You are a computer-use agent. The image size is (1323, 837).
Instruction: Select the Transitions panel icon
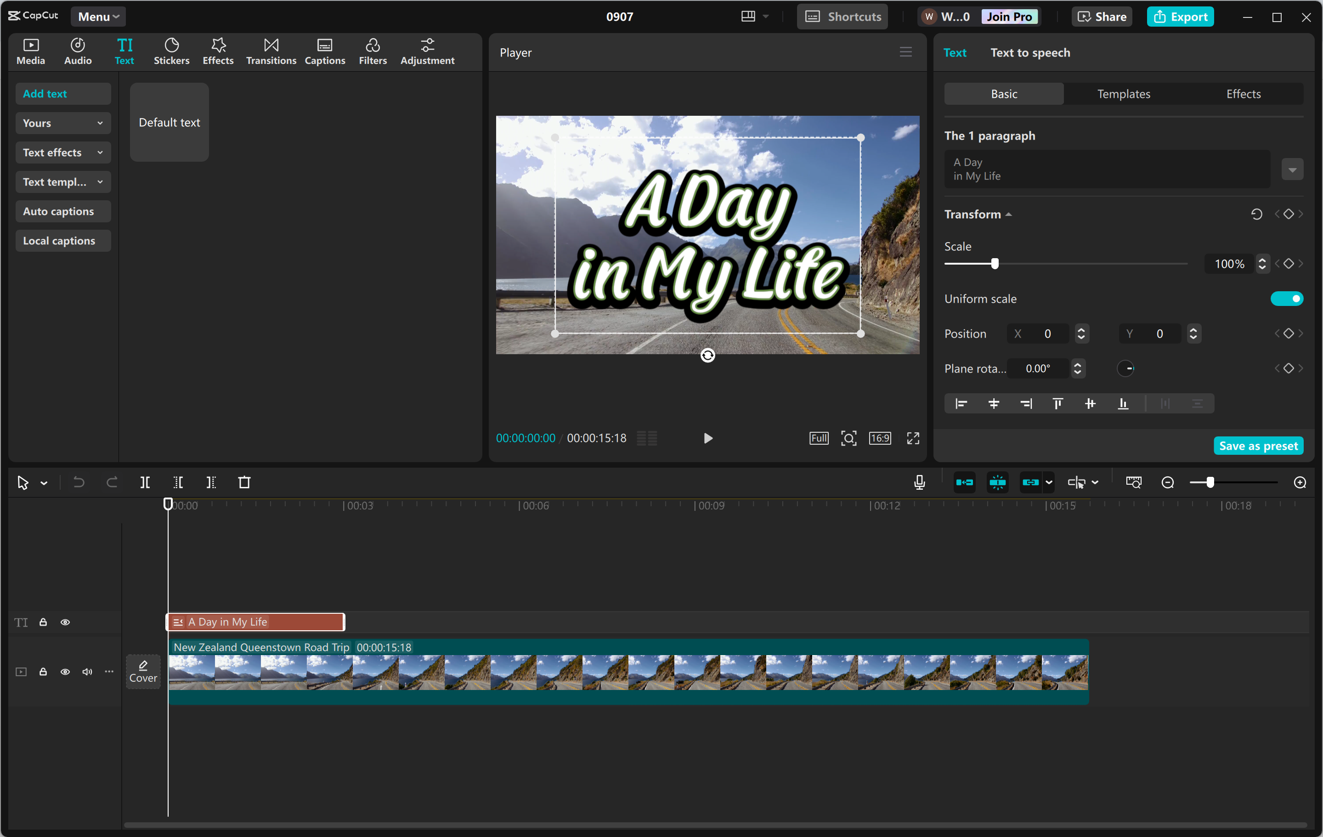[x=270, y=51]
